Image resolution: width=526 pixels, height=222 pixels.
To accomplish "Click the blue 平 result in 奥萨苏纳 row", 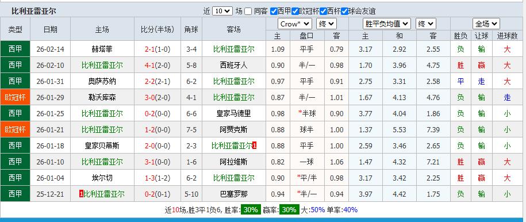I will pos(460,81).
